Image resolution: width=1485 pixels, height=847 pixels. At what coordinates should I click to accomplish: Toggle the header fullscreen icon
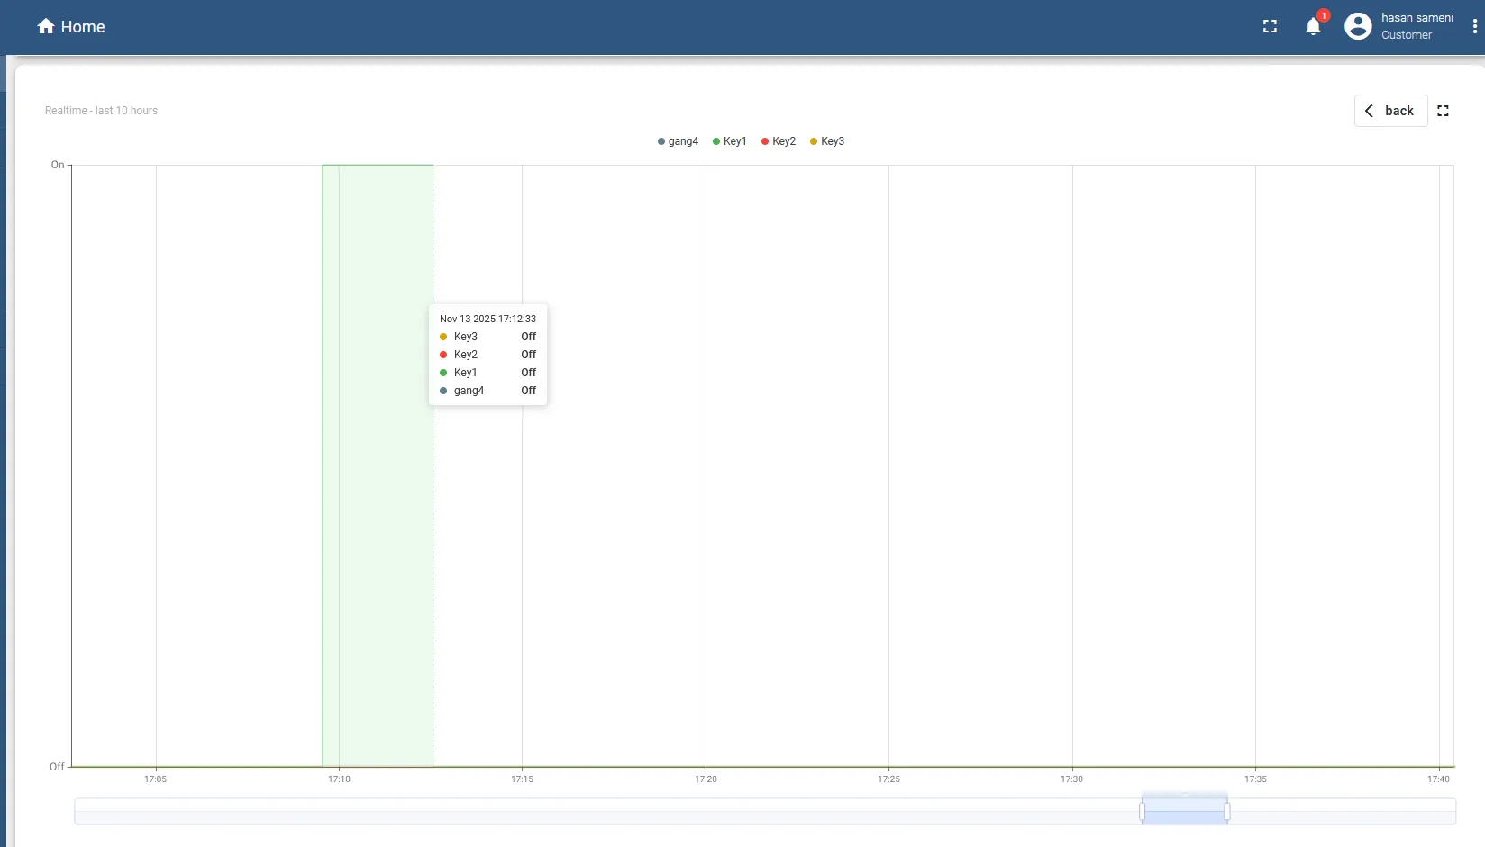[x=1270, y=27]
